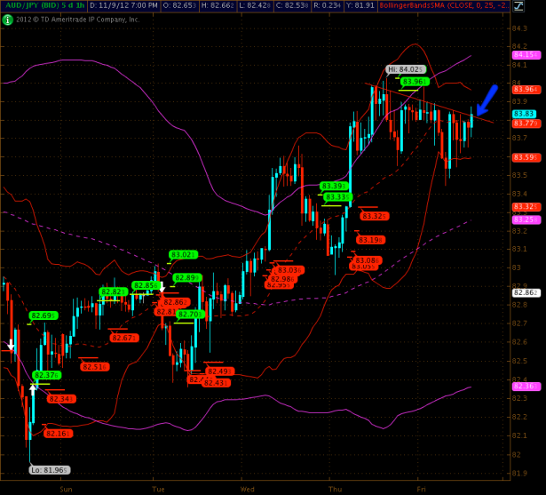Viewport: 546px width, 495px height.
Task: Click the green 83.96 order bubble
Action: pos(412,82)
